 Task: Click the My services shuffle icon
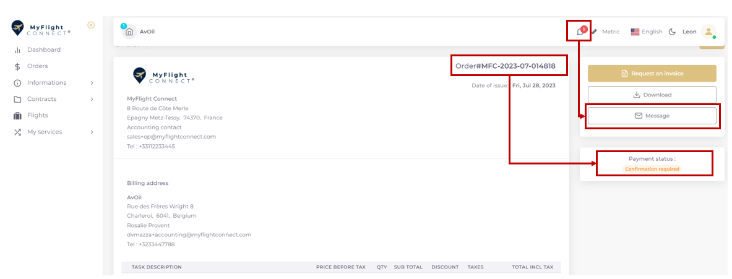coord(18,132)
